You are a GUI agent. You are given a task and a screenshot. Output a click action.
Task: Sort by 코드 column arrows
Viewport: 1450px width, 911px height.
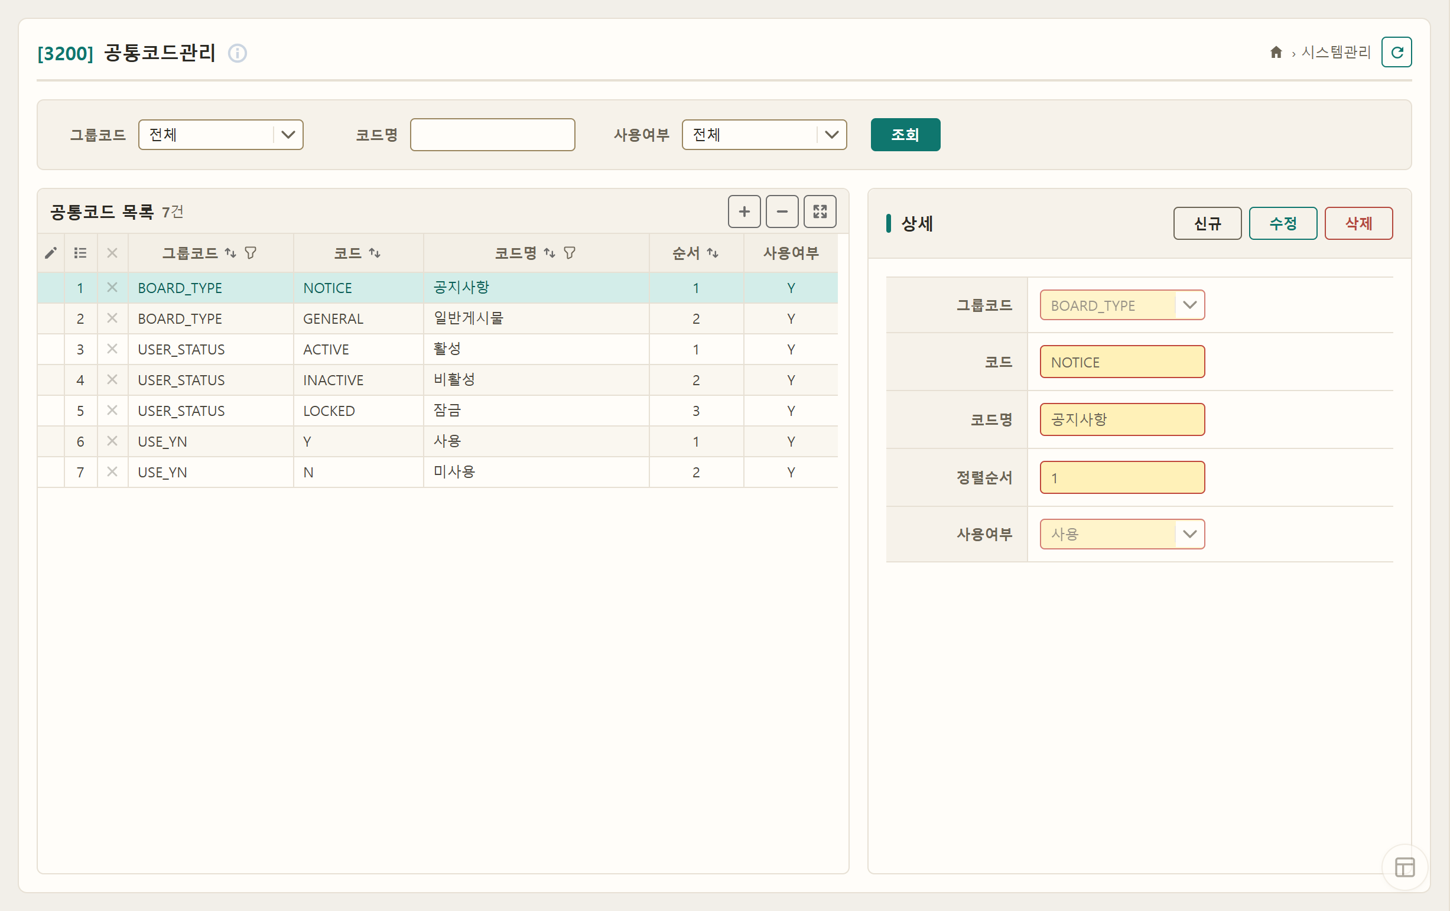point(375,253)
